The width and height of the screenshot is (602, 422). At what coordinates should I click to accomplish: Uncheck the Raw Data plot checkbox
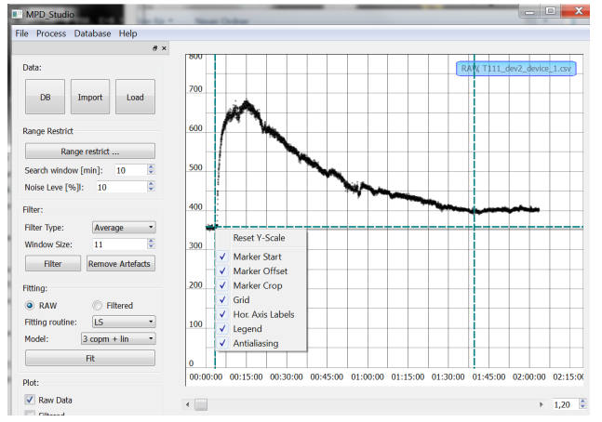click(31, 400)
